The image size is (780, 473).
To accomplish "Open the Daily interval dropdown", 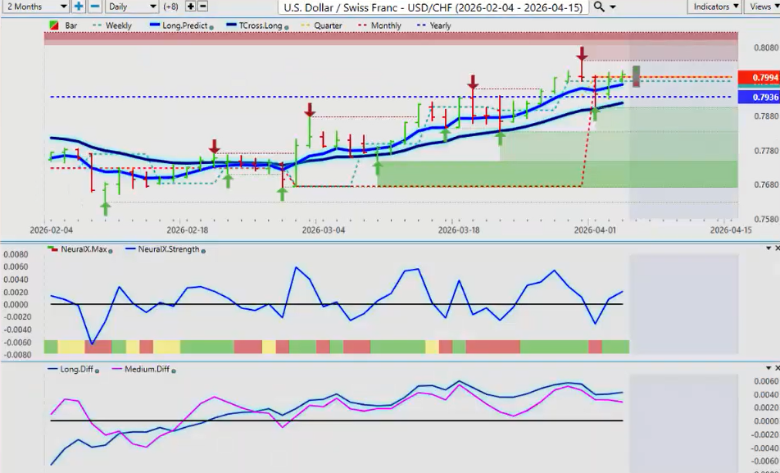I will point(131,7).
